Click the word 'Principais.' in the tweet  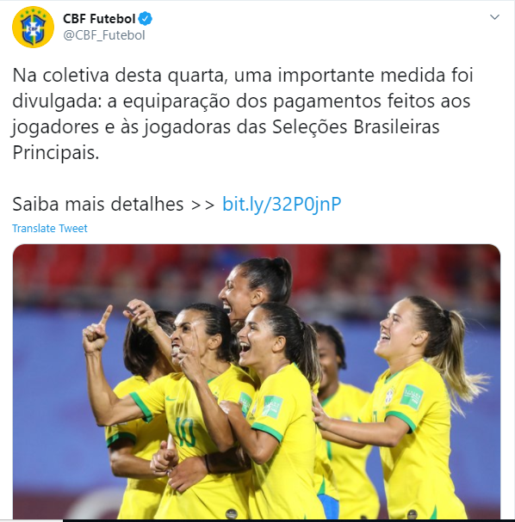56,152
